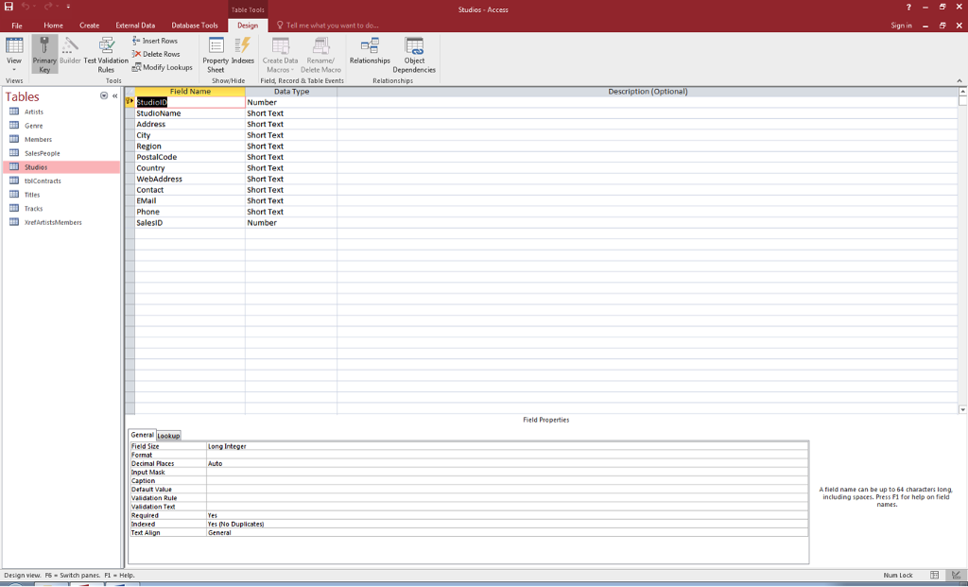This screenshot has height=587, width=968.
Task: Save the database with Save icon
Action: (9, 9)
